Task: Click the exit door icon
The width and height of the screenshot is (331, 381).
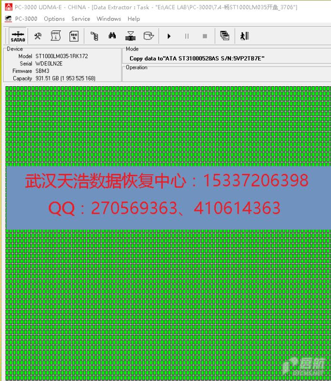Action: pyautogui.click(x=244, y=36)
